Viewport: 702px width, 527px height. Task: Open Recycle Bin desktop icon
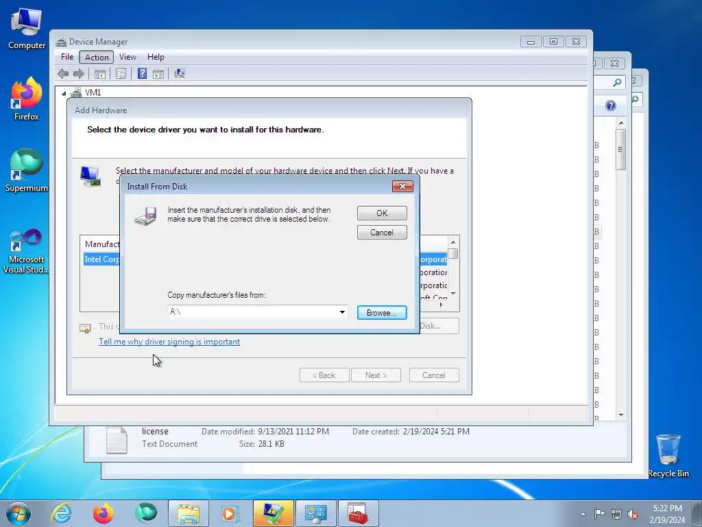[668, 456]
